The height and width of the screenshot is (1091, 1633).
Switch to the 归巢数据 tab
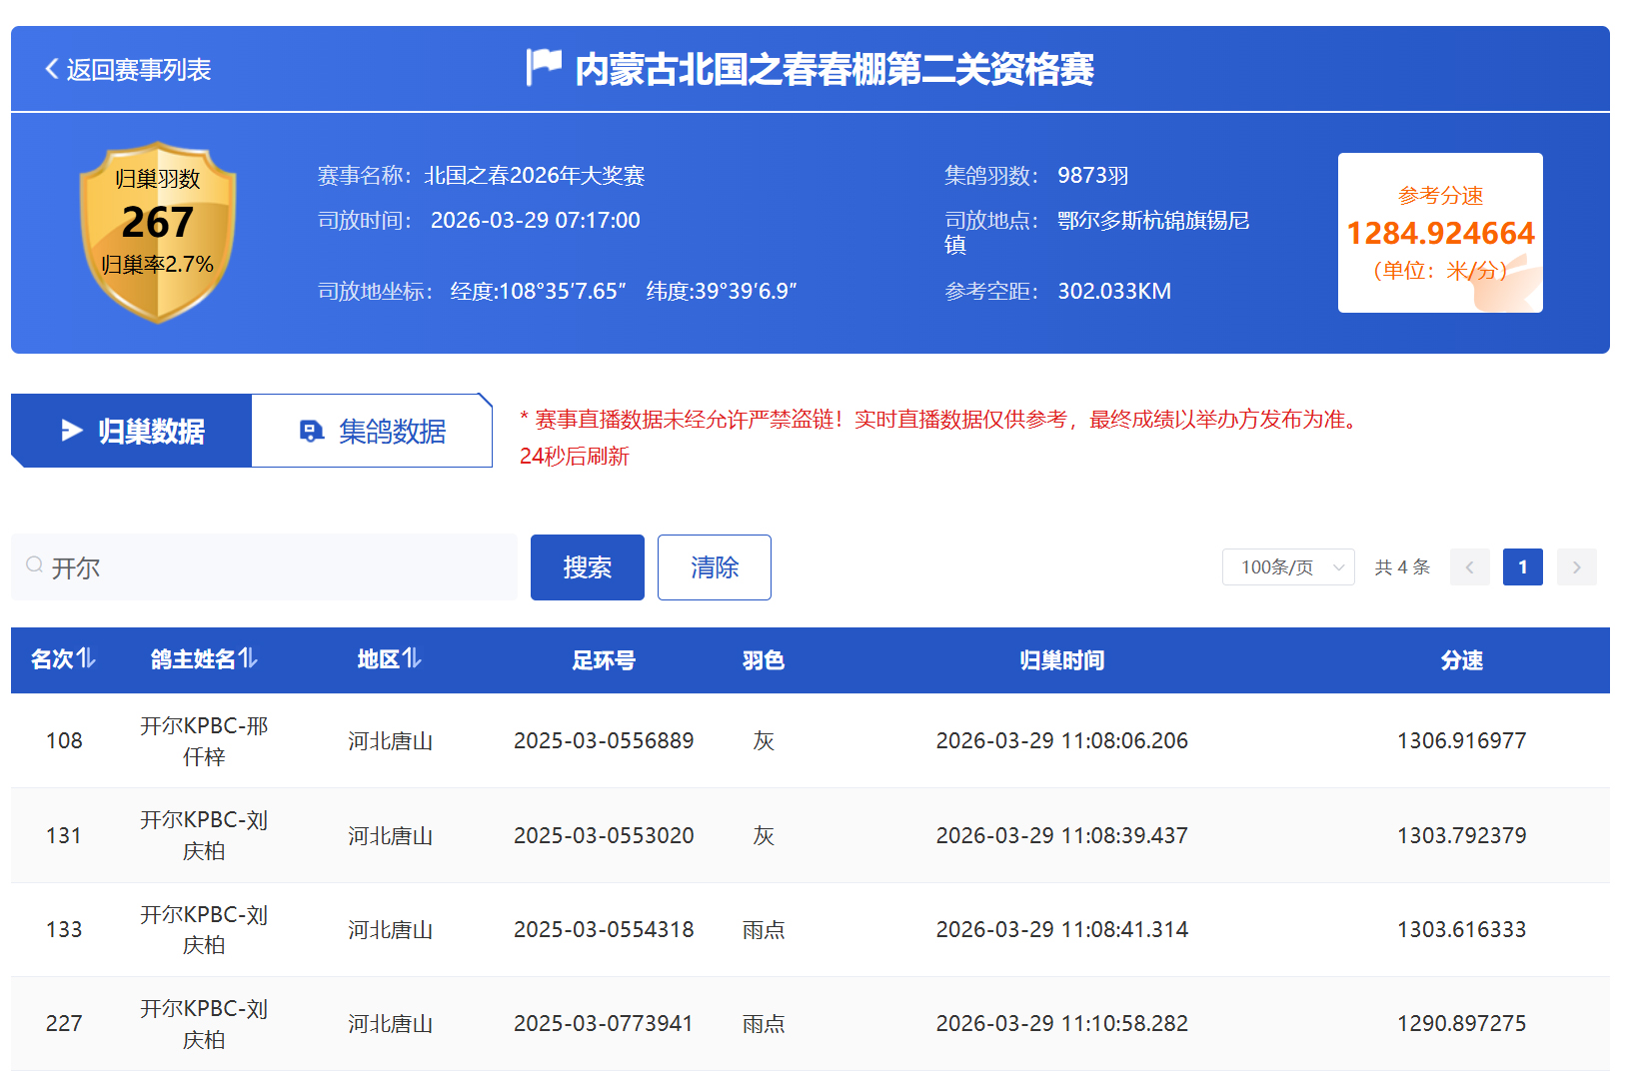132,431
